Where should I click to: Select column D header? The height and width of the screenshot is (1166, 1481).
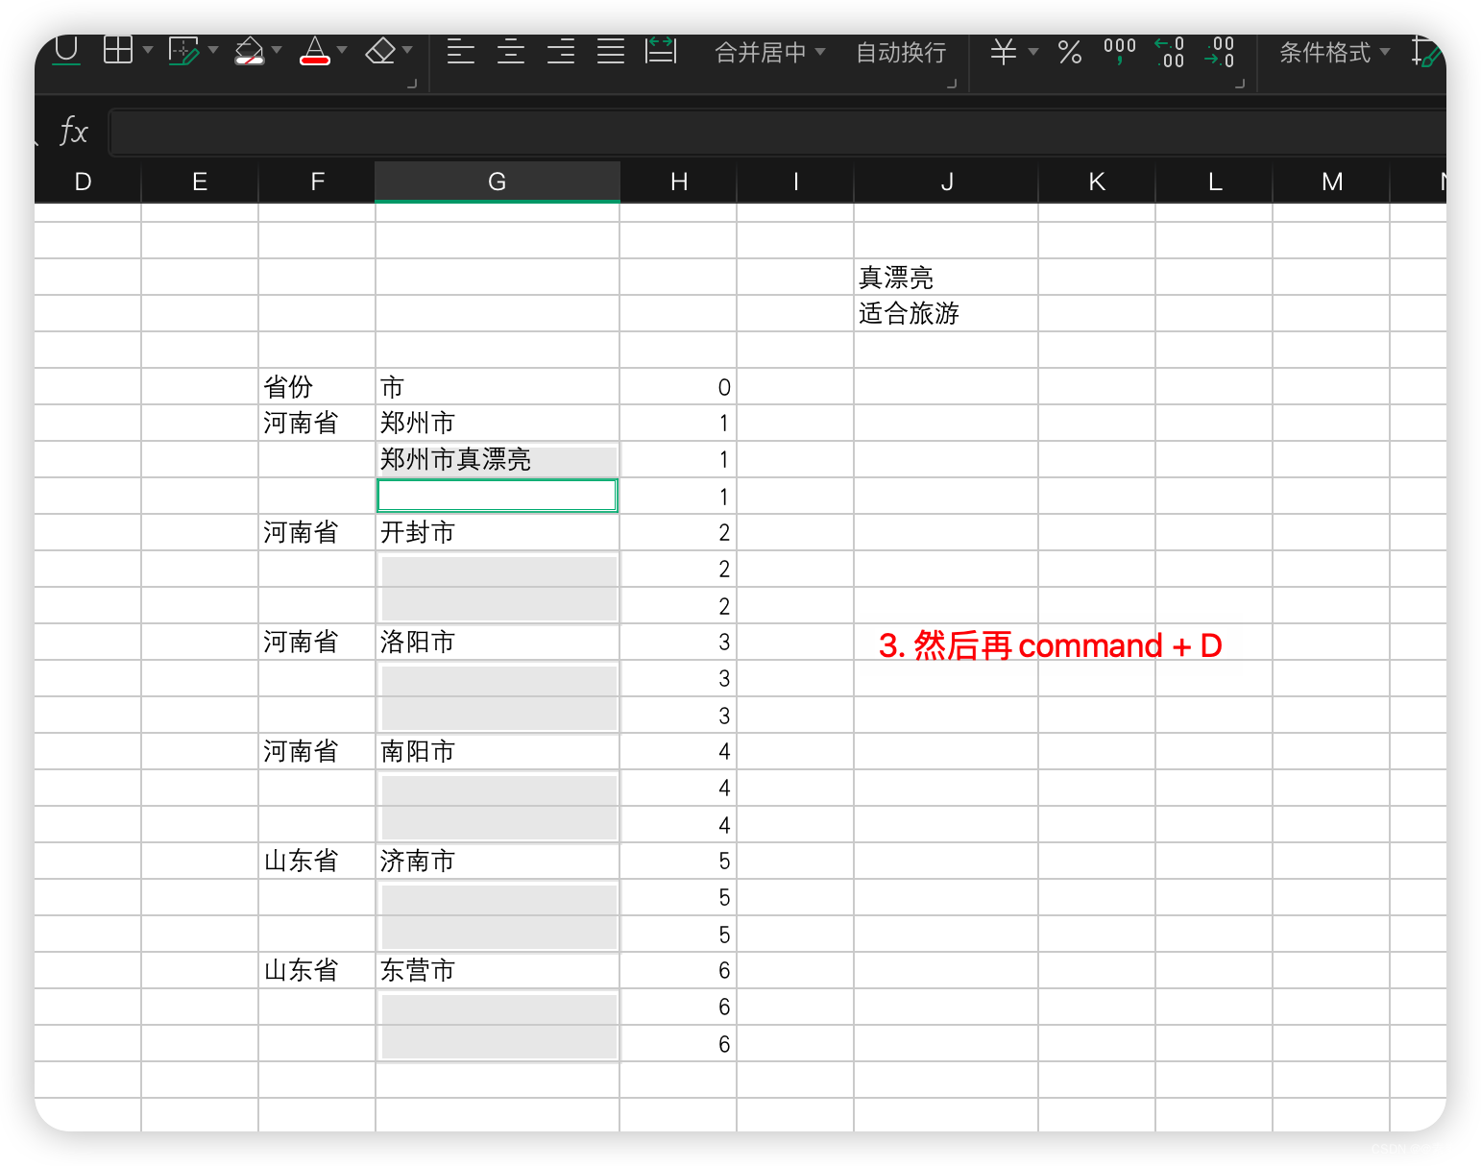84,182
